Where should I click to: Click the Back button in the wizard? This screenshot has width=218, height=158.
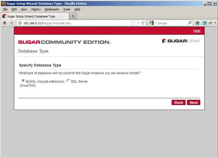[178, 103]
